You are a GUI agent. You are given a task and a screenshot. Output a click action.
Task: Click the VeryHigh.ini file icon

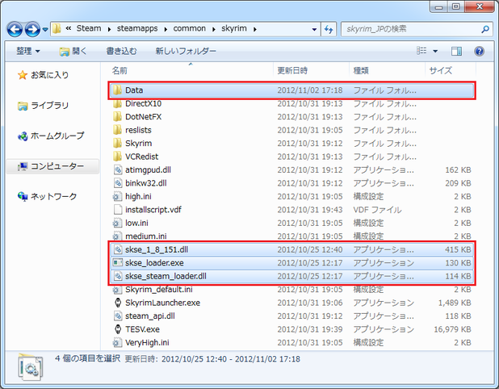[117, 342]
